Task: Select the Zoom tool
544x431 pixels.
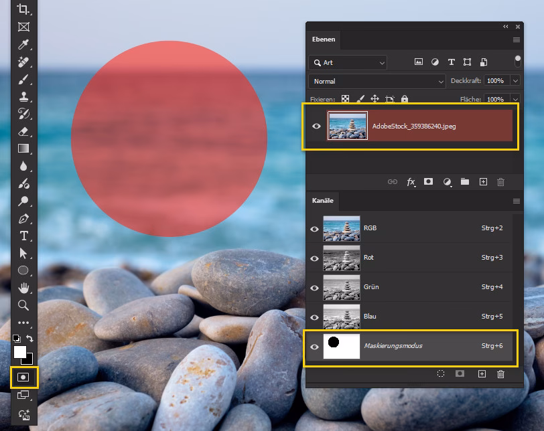Action: click(22, 305)
